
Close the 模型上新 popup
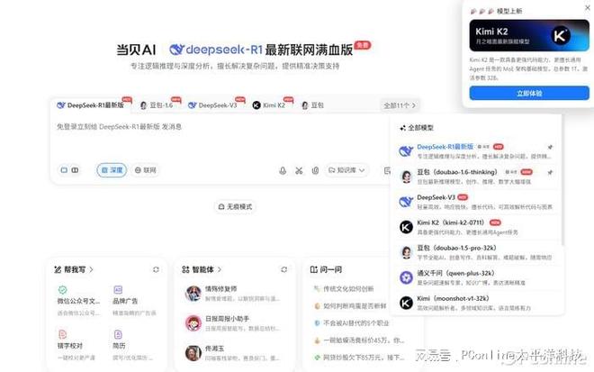point(588,7)
